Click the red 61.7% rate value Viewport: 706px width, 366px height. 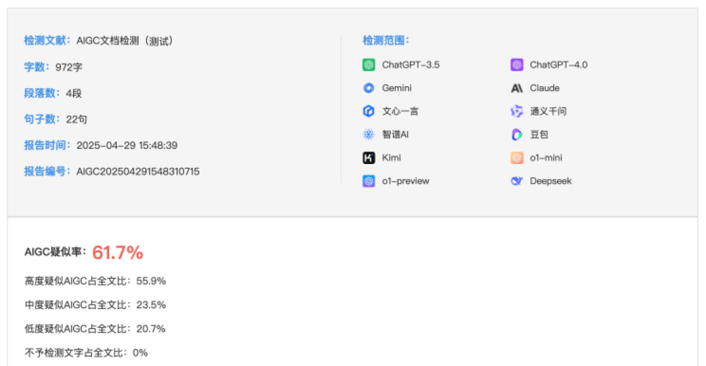[118, 252]
